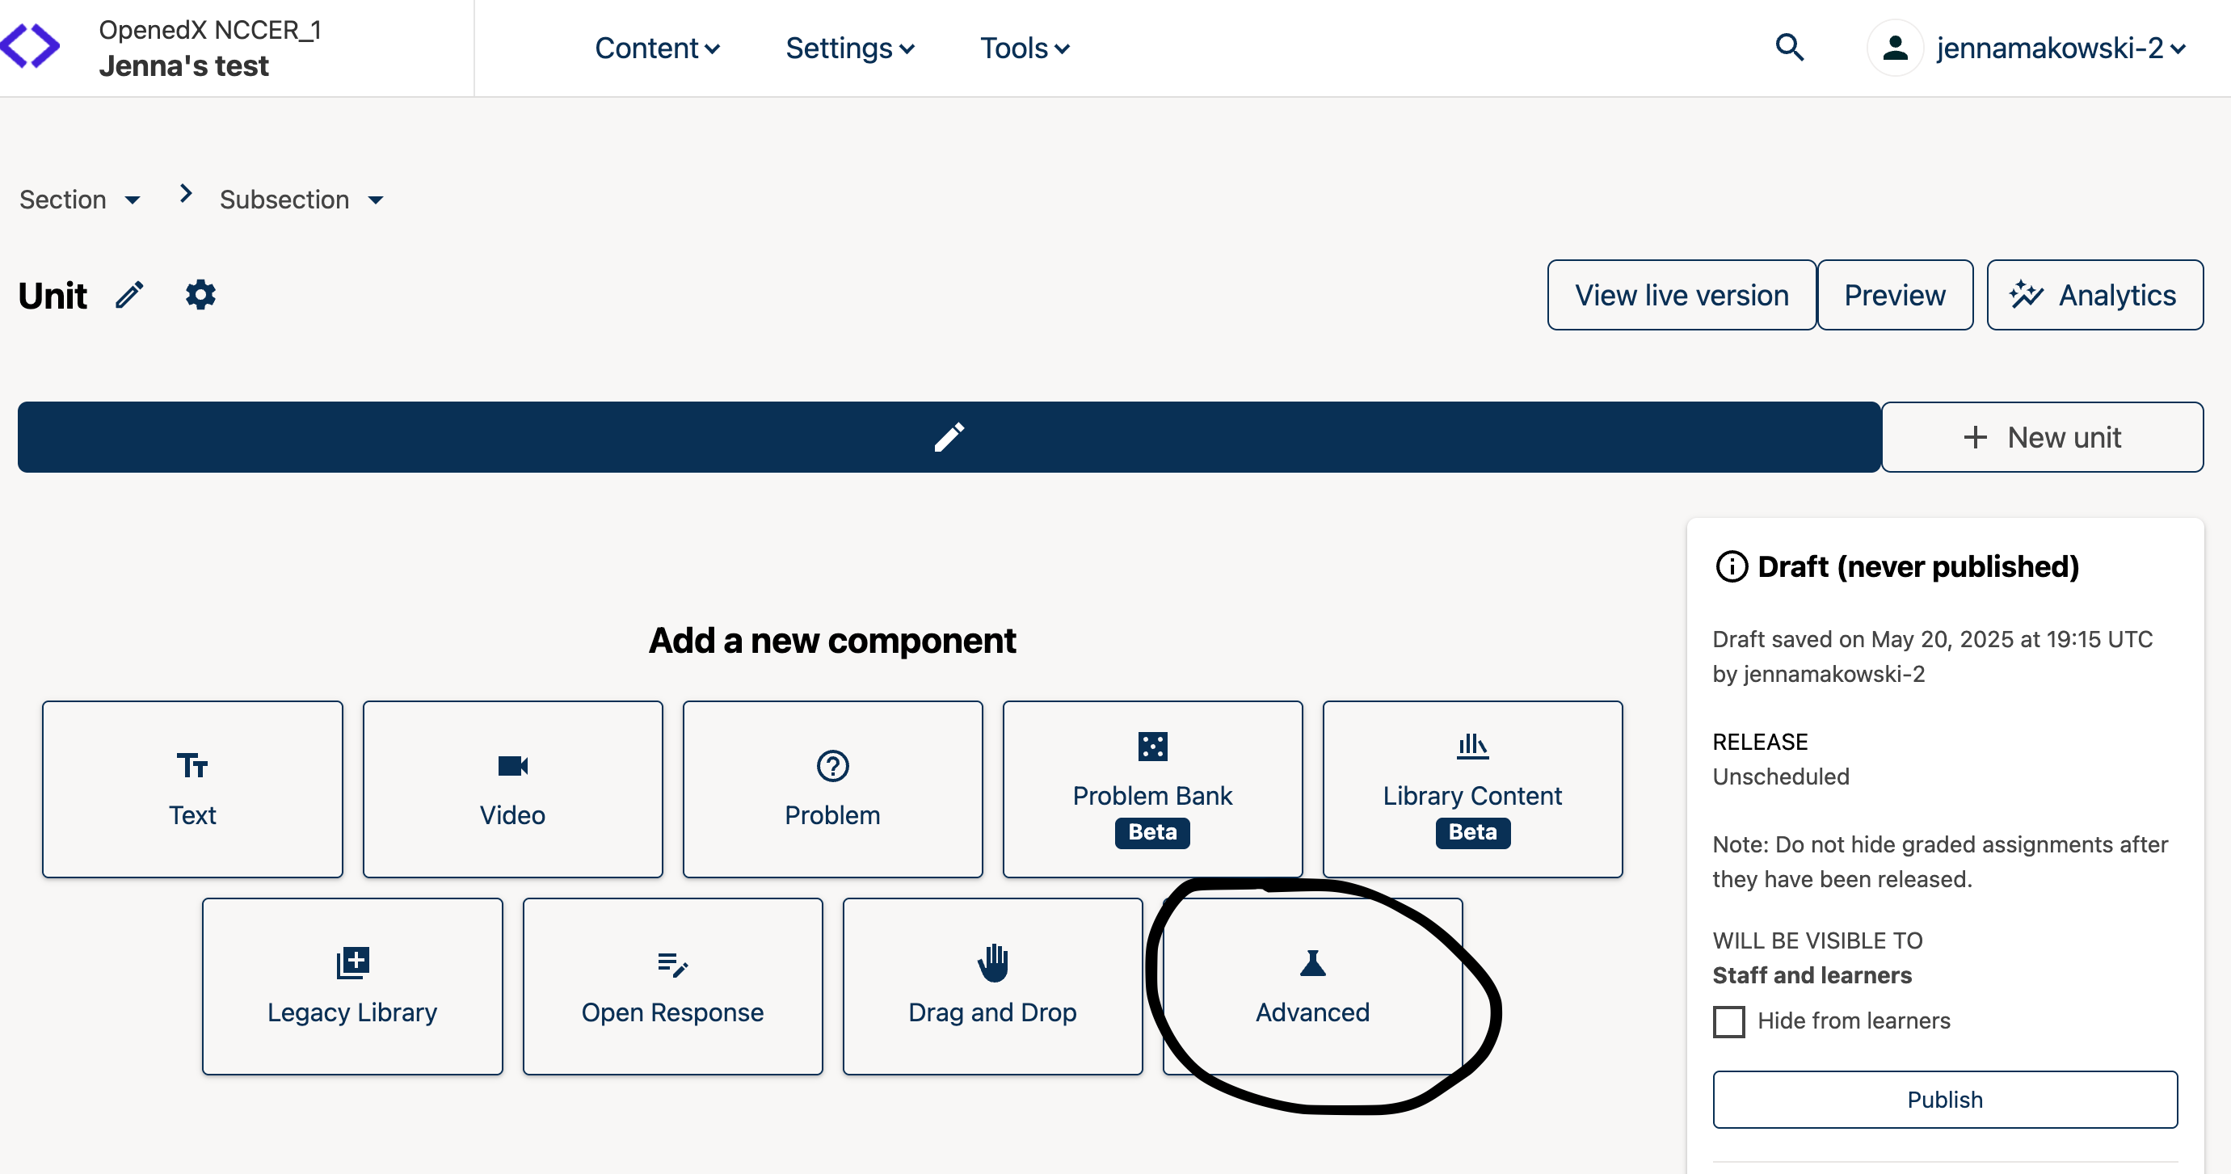Add an Open Response component
Viewport: 2231px width, 1174px height.
point(672,986)
